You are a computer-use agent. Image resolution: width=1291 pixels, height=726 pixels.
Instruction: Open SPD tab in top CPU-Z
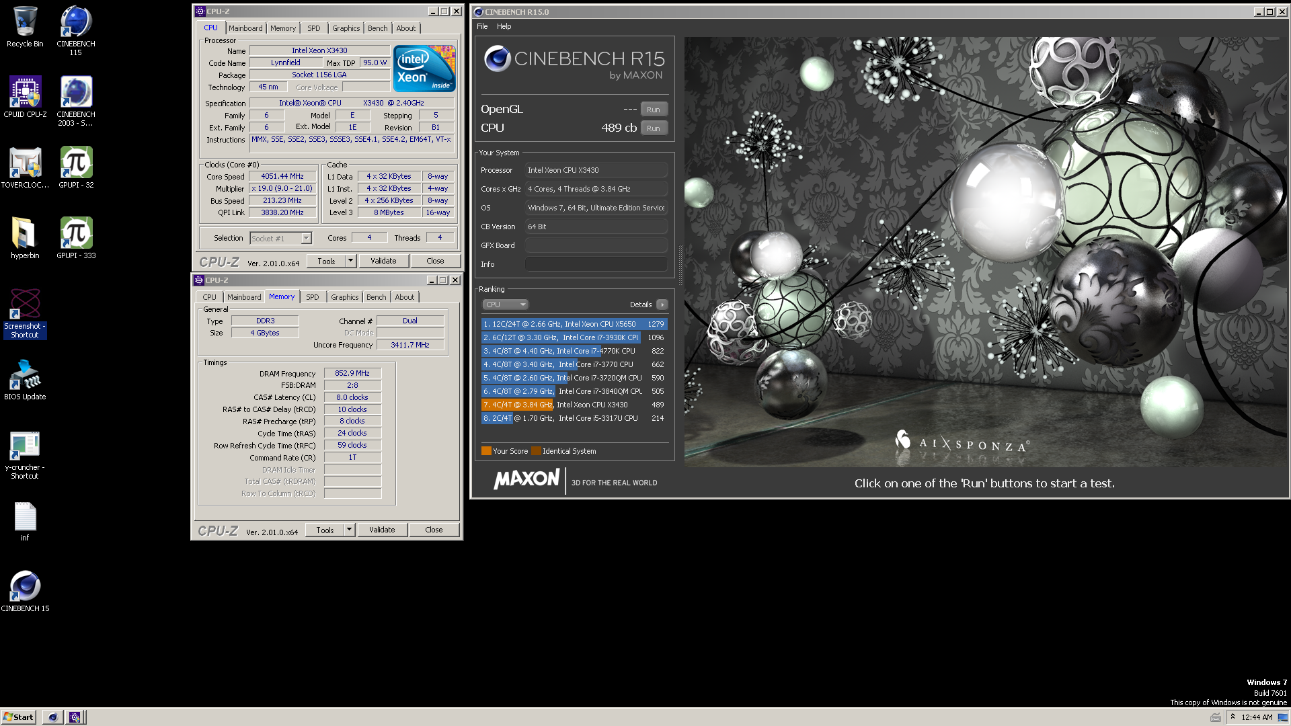(314, 28)
